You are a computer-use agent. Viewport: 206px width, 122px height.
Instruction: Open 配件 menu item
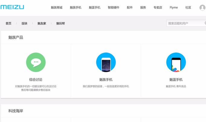130,8
